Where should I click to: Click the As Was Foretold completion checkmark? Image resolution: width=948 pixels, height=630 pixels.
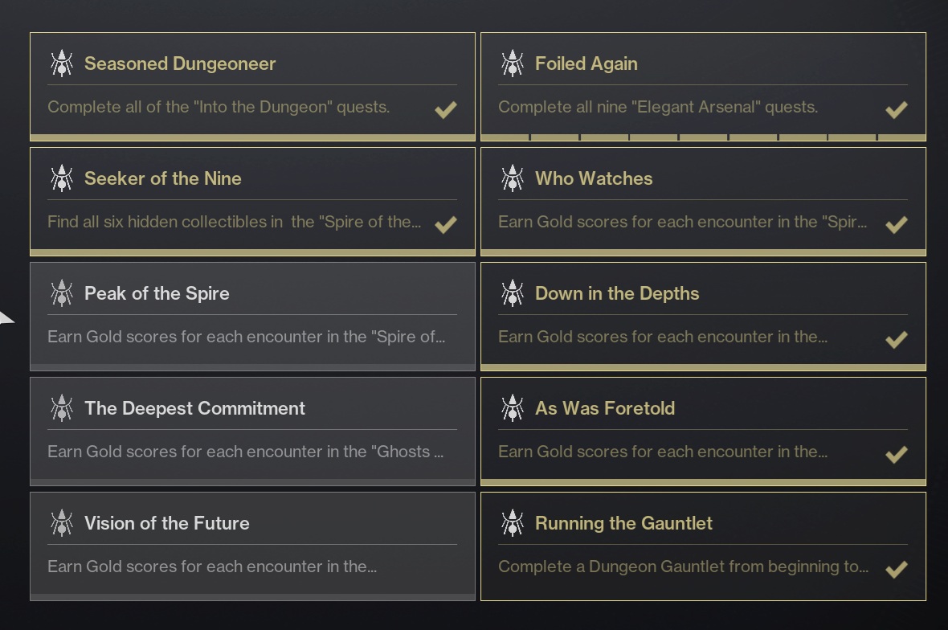[896, 454]
